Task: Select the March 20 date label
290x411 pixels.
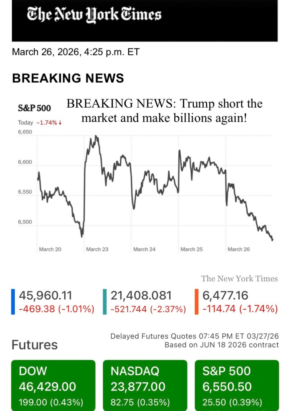Action: [x=50, y=249]
